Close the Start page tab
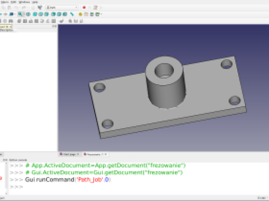The image size is (269, 201). tap(78, 154)
